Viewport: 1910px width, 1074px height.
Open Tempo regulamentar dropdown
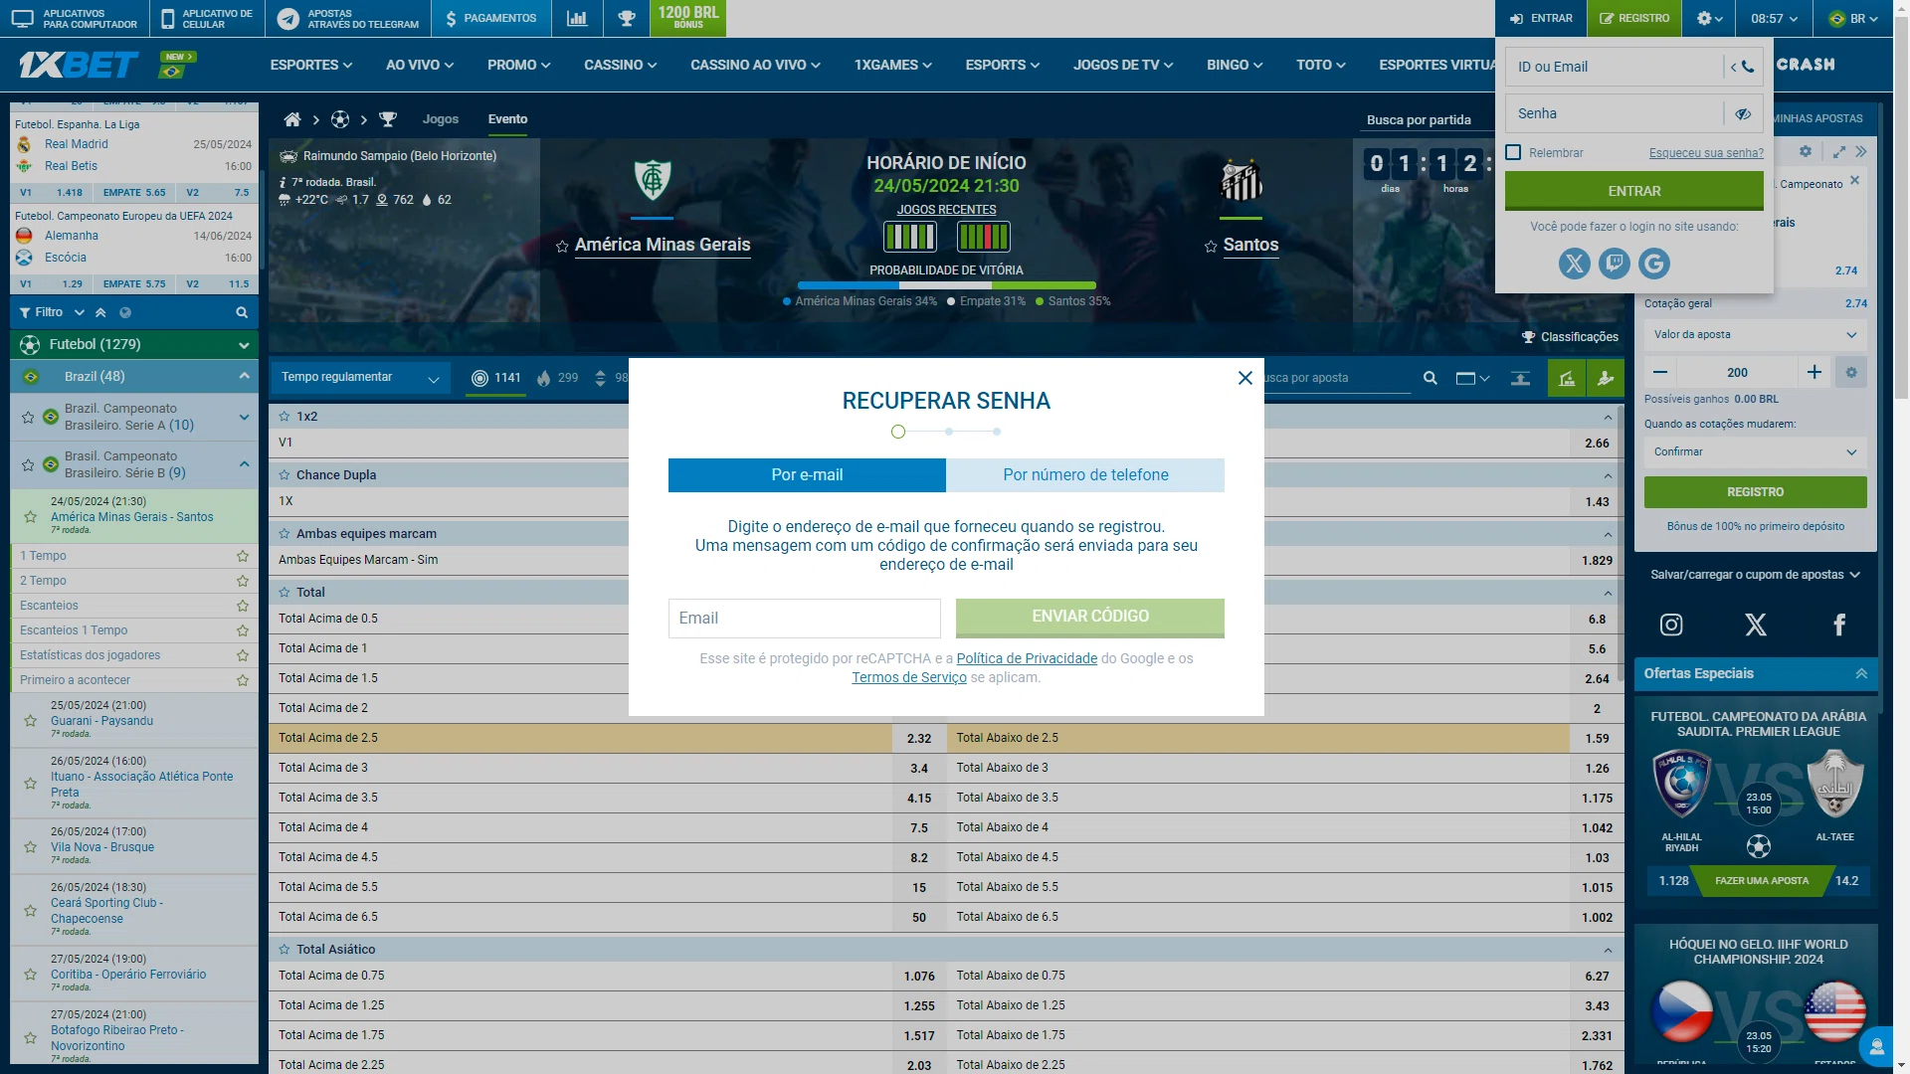click(x=359, y=378)
